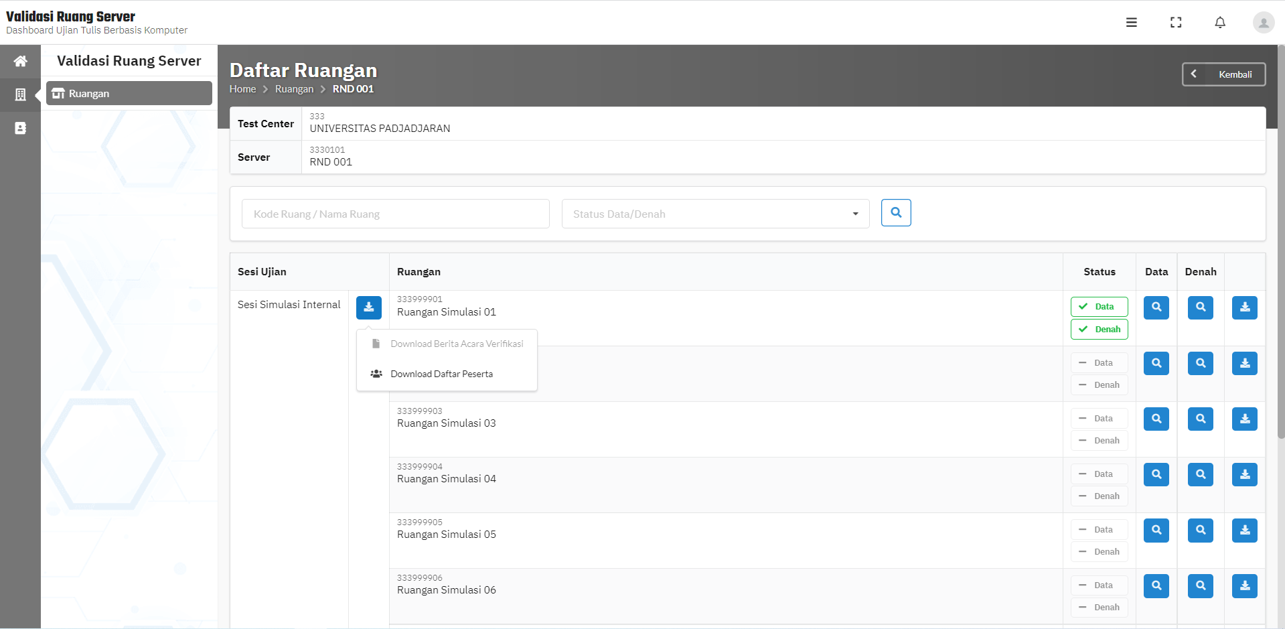Screen dimensions: 1285x629
Task: Go to home icon in sidebar
Action: pyautogui.click(x=20, y=61)
